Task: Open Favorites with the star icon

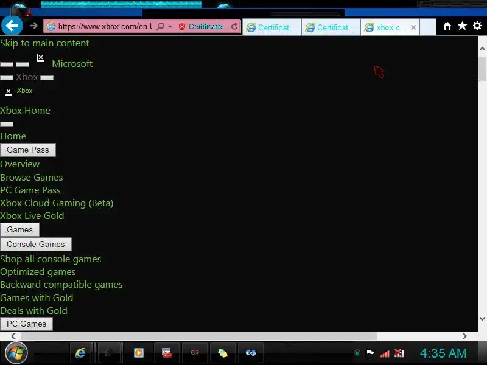Action: pos(462,26)
